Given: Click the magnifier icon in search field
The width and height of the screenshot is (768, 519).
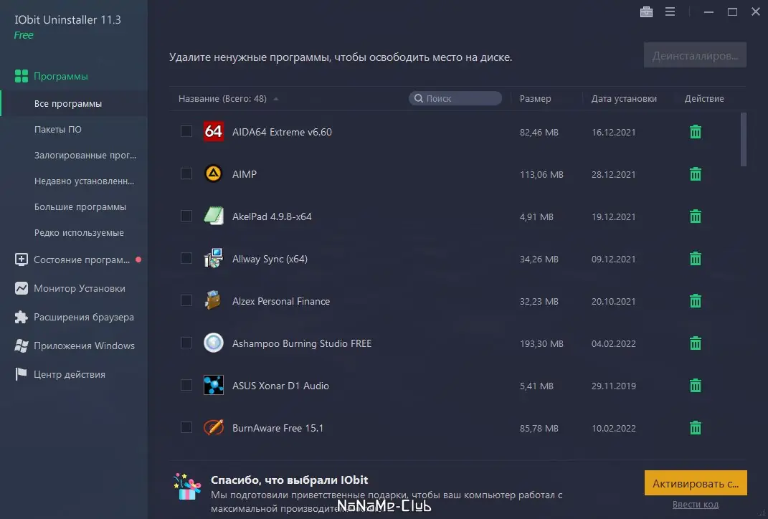Looking at the screenshot, I should pos(418,98).
